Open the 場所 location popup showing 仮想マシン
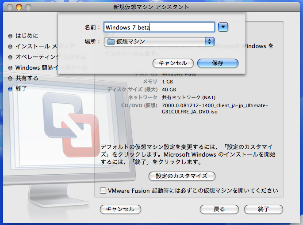The height and width of the screenshot is (225, 303). tap(159, 41)
